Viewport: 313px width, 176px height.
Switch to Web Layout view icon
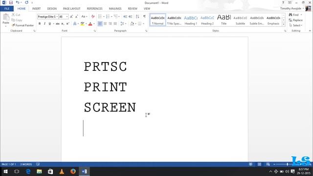click(x=268, y=164)
